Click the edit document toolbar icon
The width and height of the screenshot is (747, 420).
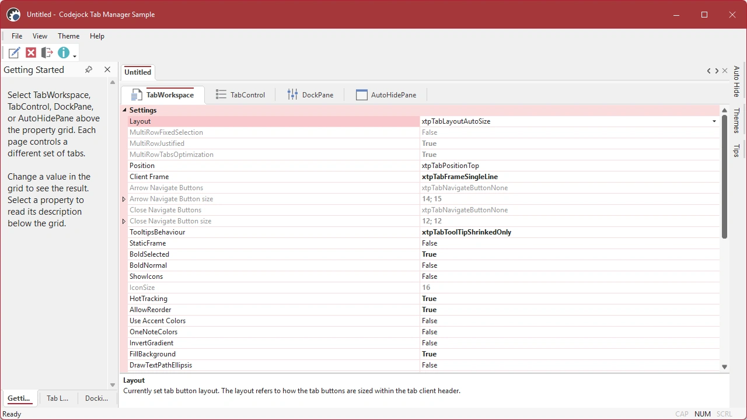click(x=14, y=53)
